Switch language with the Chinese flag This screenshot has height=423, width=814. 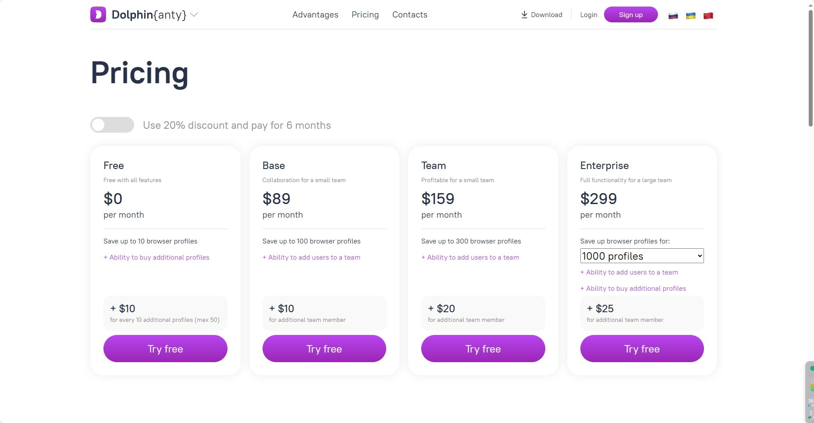point(708,16)
